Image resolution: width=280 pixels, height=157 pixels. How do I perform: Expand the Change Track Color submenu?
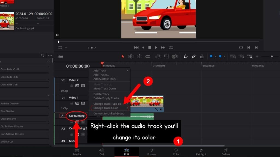coord(109,108)
